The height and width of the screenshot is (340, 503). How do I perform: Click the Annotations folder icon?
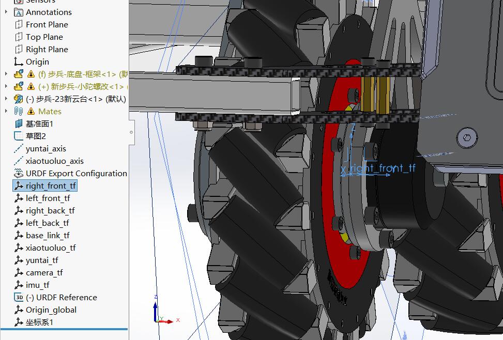click(19, 12)
